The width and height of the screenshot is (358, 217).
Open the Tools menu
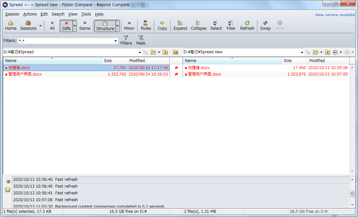pyautogui.click(x=86, y=14)
